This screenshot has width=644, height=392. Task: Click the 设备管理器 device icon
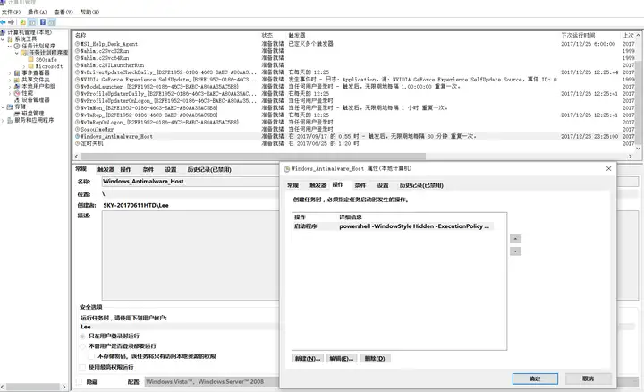coord(17,100)
